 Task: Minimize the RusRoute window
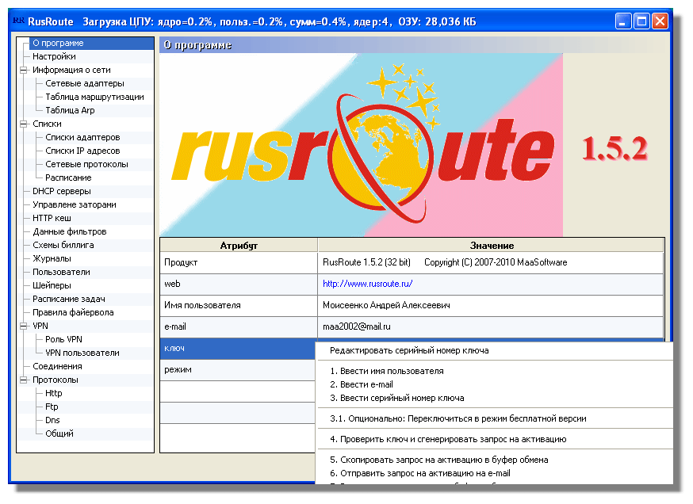pyautogui.click(x=622, y=21)
